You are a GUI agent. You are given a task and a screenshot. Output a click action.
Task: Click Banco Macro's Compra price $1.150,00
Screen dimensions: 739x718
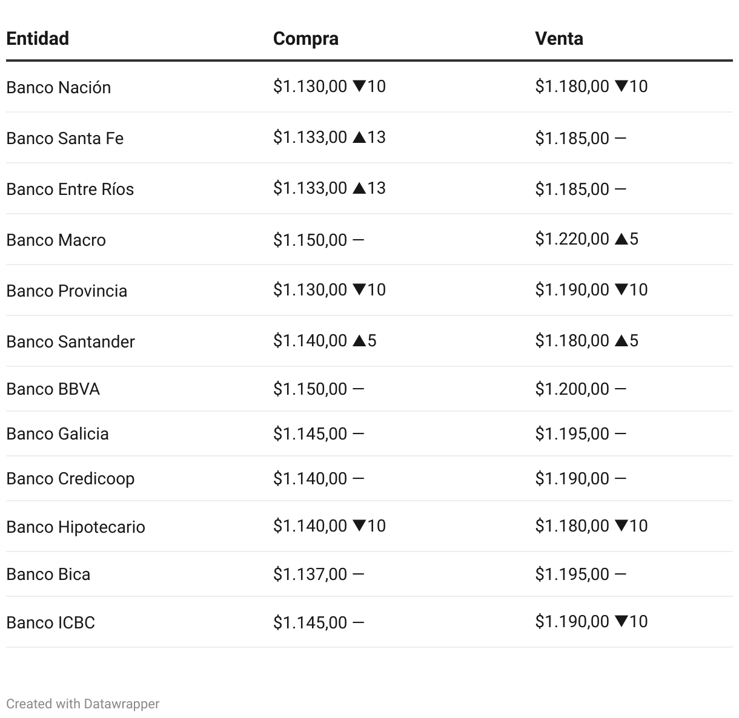(x=310, y=240)
